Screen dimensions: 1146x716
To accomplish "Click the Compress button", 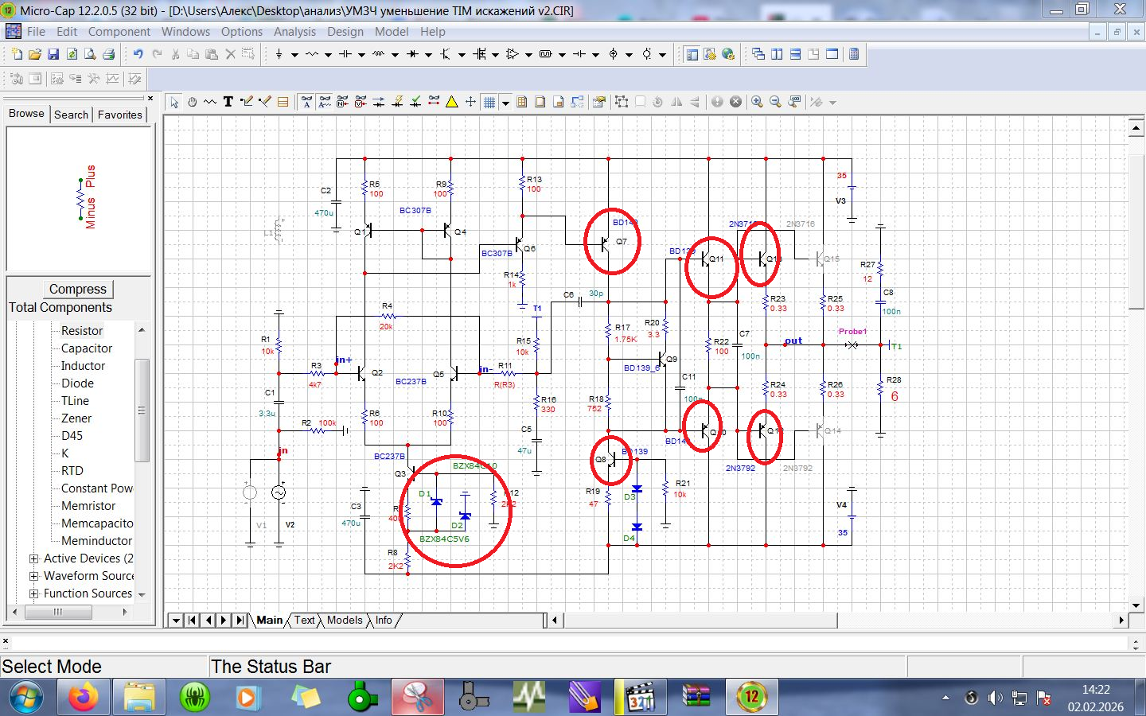I will coord(78,289).
